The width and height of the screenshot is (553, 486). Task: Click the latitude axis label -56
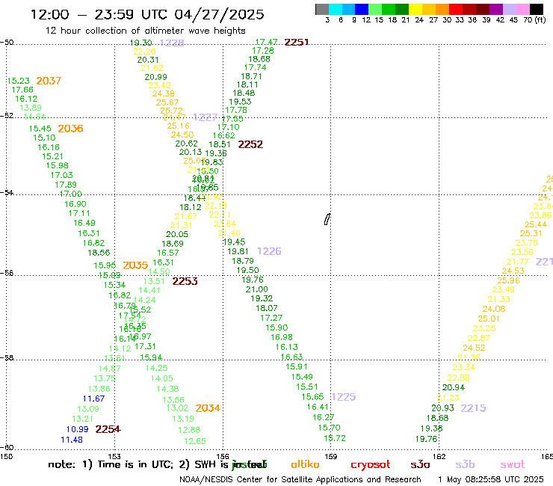click(x=7, y=274)
